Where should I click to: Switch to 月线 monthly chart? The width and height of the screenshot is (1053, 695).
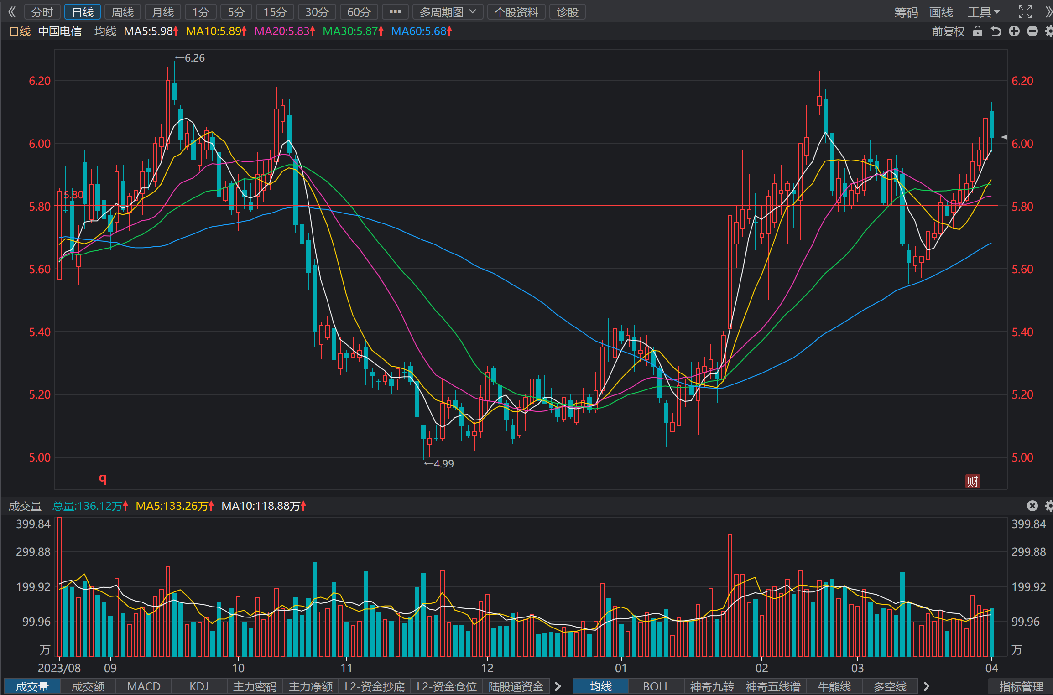point(163,12)
